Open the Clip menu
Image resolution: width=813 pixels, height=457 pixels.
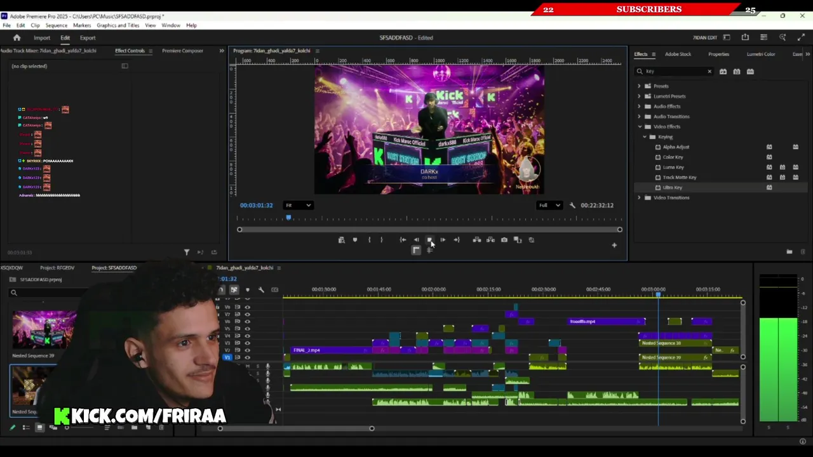click(x=35, y=25)
